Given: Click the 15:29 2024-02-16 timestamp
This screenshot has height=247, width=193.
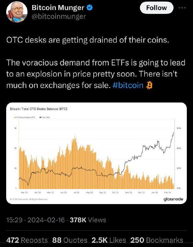Looking at the screenshot, I should tap(36, 220).
